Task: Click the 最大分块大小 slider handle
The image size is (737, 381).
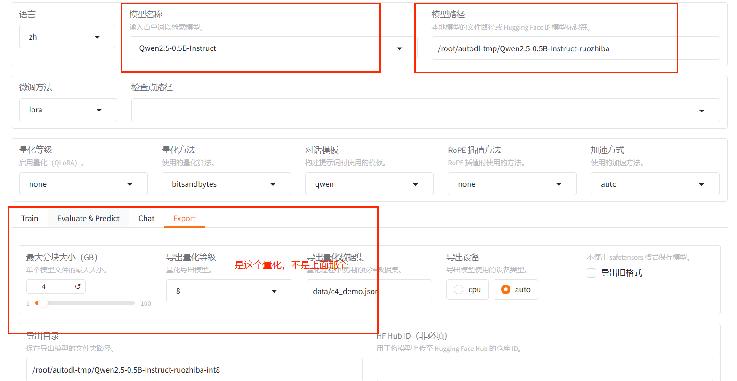Action: 42,303
